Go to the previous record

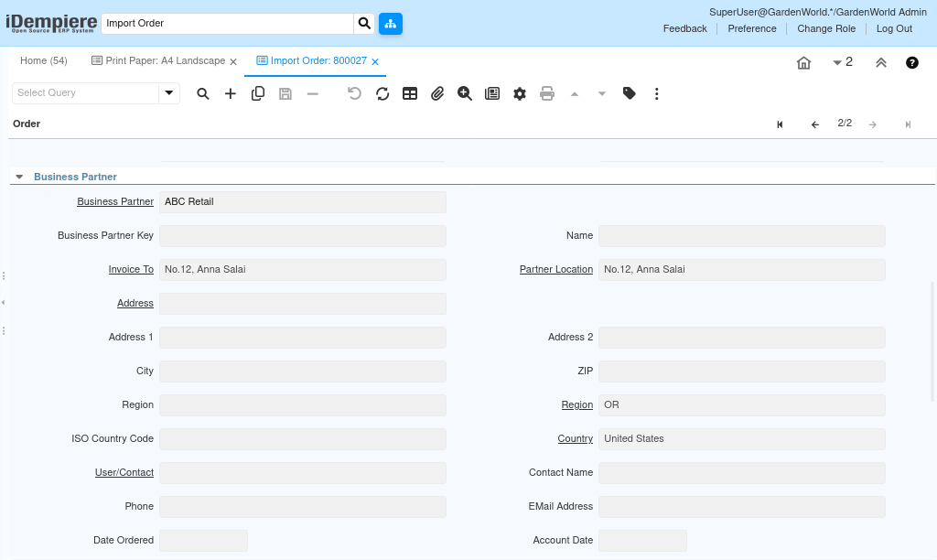click(x=815, y=124)
